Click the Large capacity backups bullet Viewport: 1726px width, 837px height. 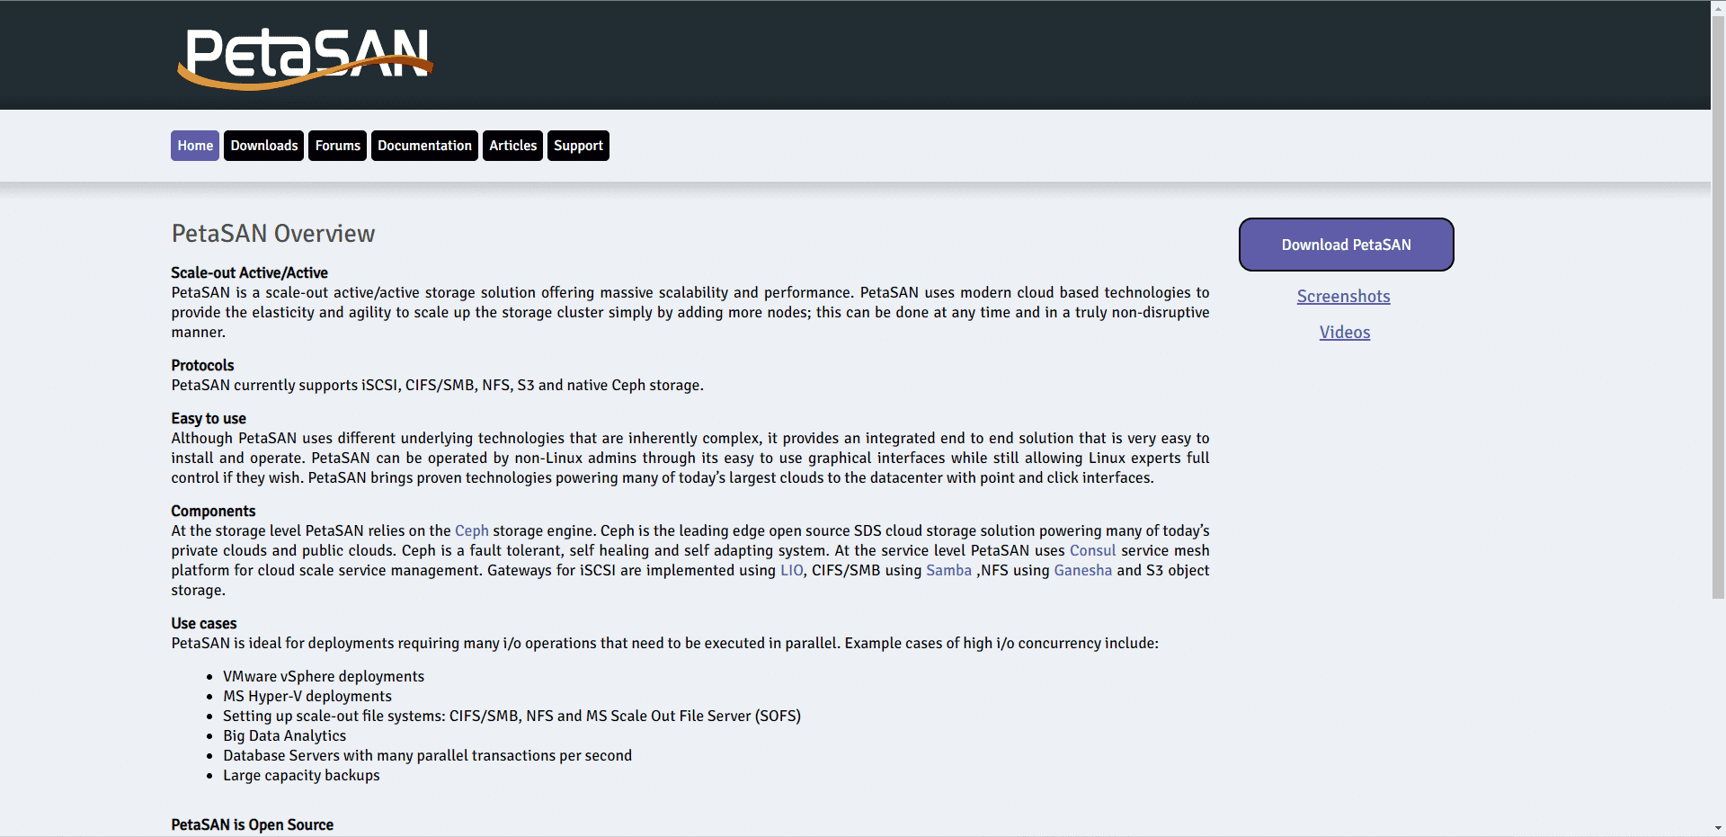coord(301,775)
